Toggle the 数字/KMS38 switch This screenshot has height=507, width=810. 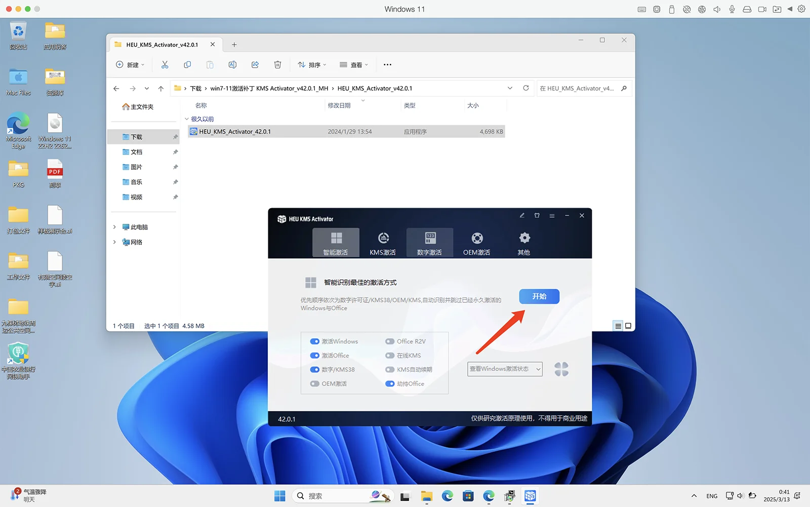315,370
